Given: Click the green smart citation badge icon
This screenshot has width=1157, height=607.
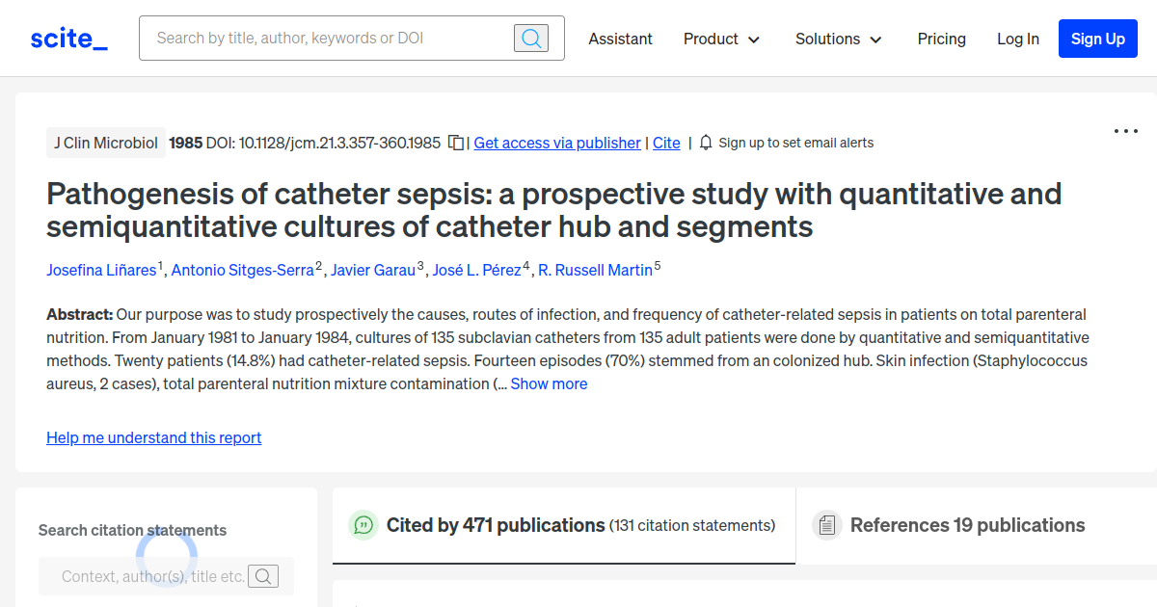Looking at the screenshot, I should tap(362, 525).
